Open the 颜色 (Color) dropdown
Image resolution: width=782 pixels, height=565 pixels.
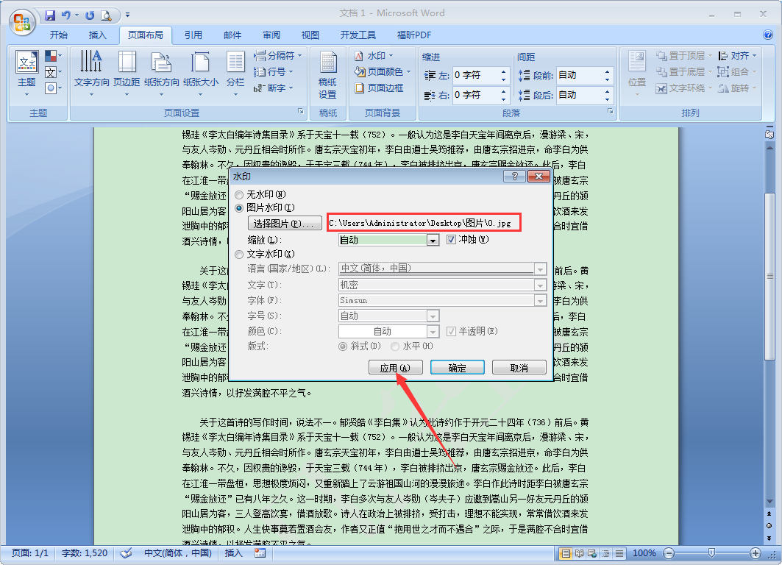point(435,330)
